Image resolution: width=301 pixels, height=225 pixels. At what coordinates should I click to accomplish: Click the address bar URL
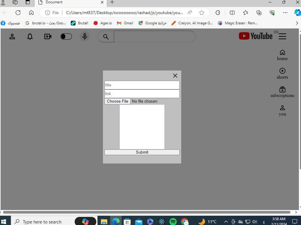pyautogui.click(x=124, y=13)
